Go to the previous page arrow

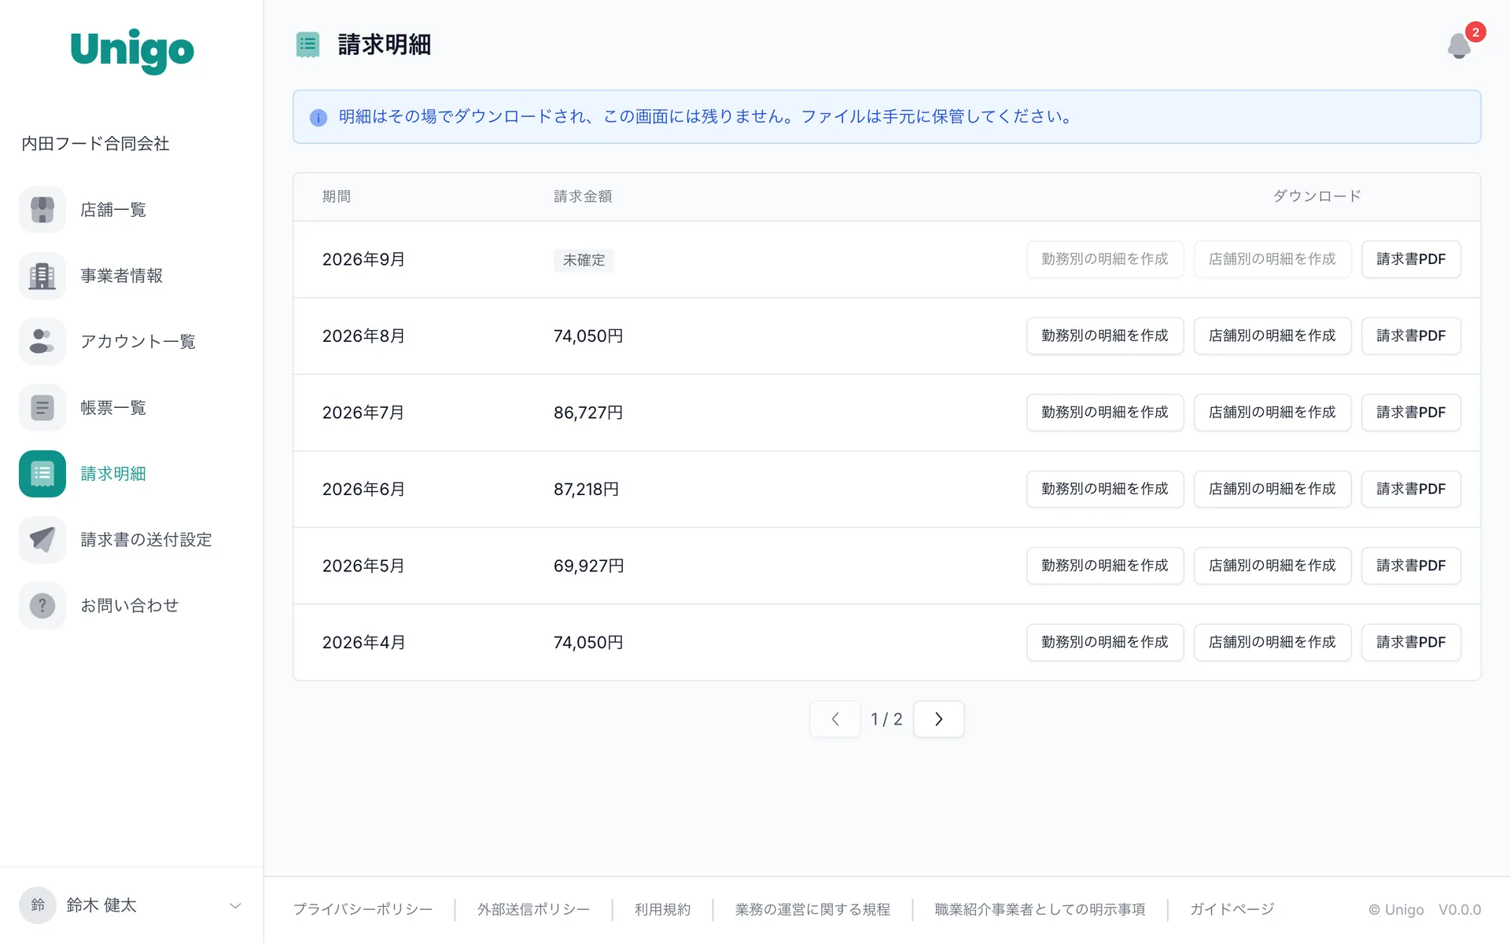(835, 719)
